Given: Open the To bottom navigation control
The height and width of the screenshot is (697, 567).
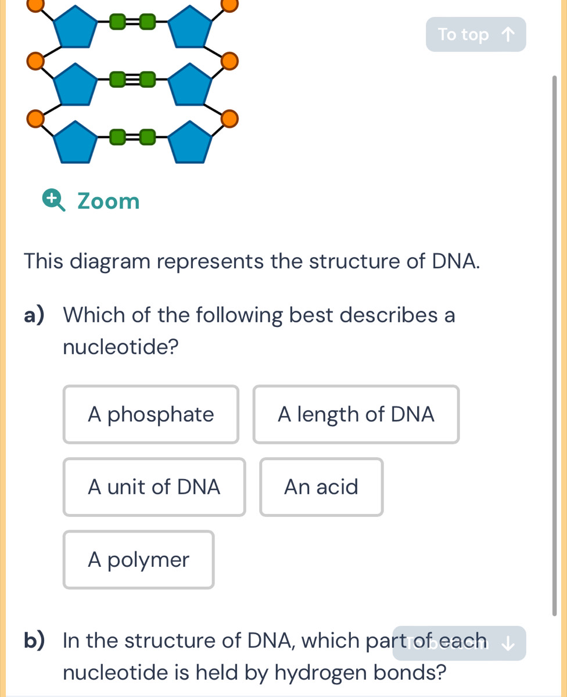Looking at the screenshot, I should pyautogui.click(x=459, y=643).
